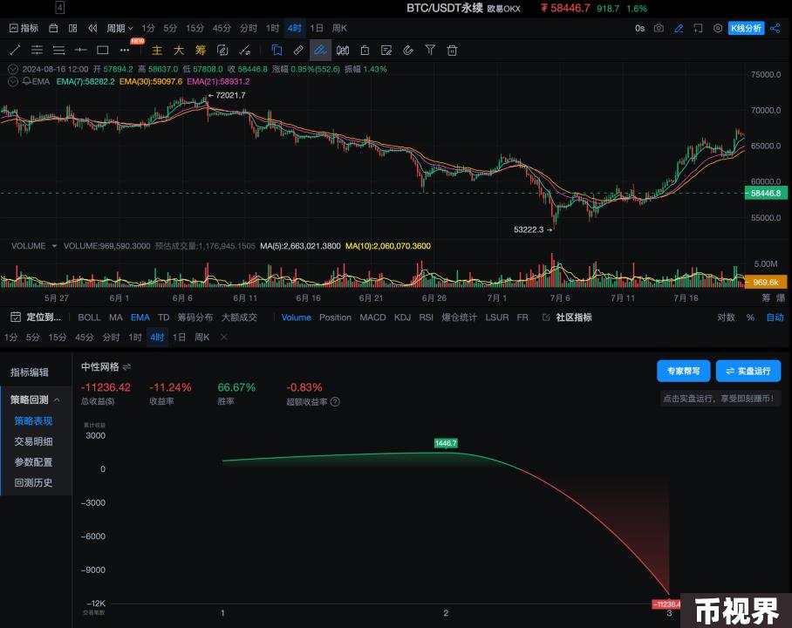Collapse 策略回测 sidebar section
Screen dimensions: 792x628
coord(57,399)
